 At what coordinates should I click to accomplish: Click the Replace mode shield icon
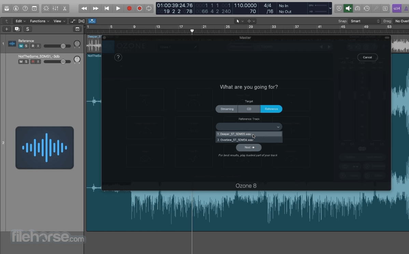[x=339, y=8]
